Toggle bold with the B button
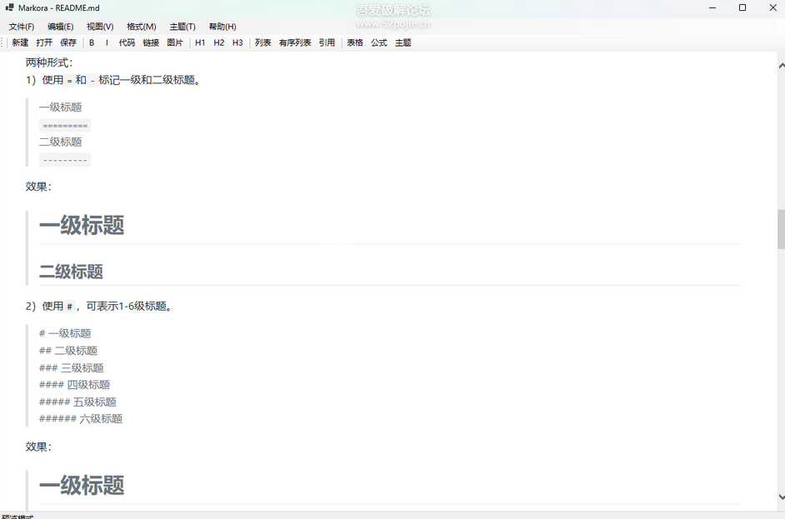The width and height of the screenshot is (785, 519). point(92,42)
